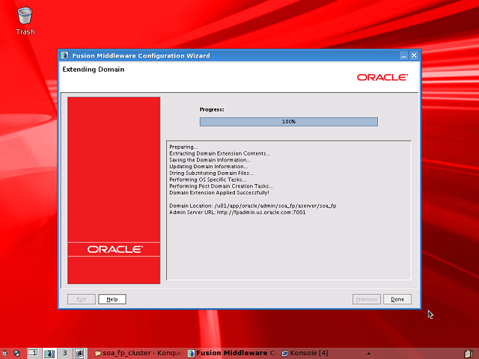
Task: Click the wizard title bar icon
Action: click(64, 55)
